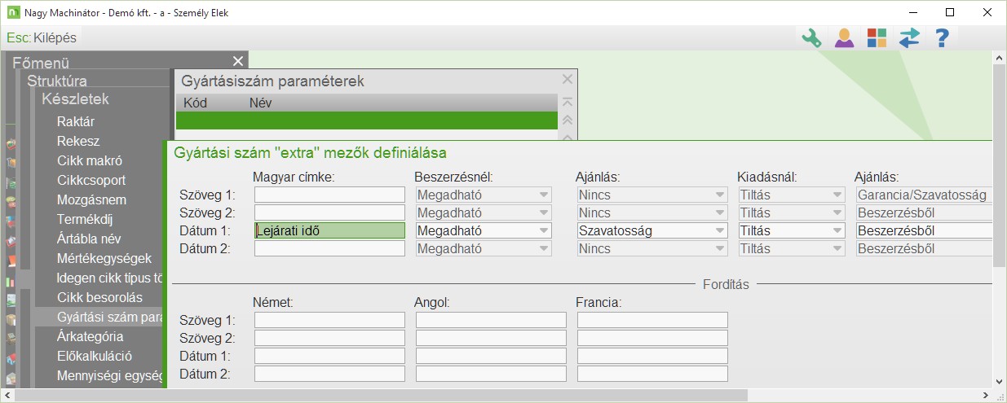Click the Nagy Machinátor app icon in title bar
Screen dimensions: 1007x403
click(13, 12)
